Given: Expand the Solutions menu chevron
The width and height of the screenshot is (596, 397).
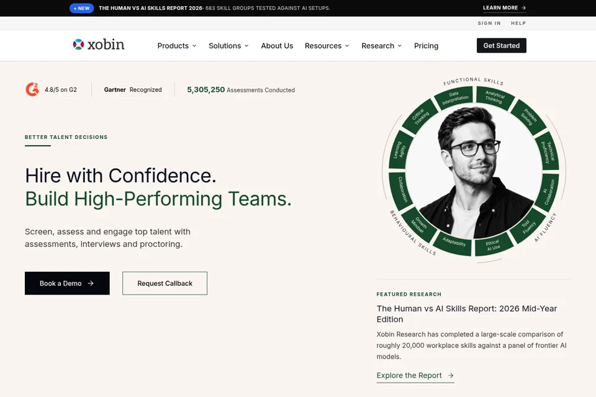Looking at the screenshot, I should pos(246,45).
